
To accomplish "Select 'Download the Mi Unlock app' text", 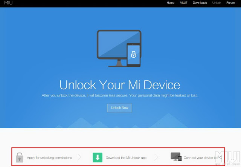I will pos(126,158).
